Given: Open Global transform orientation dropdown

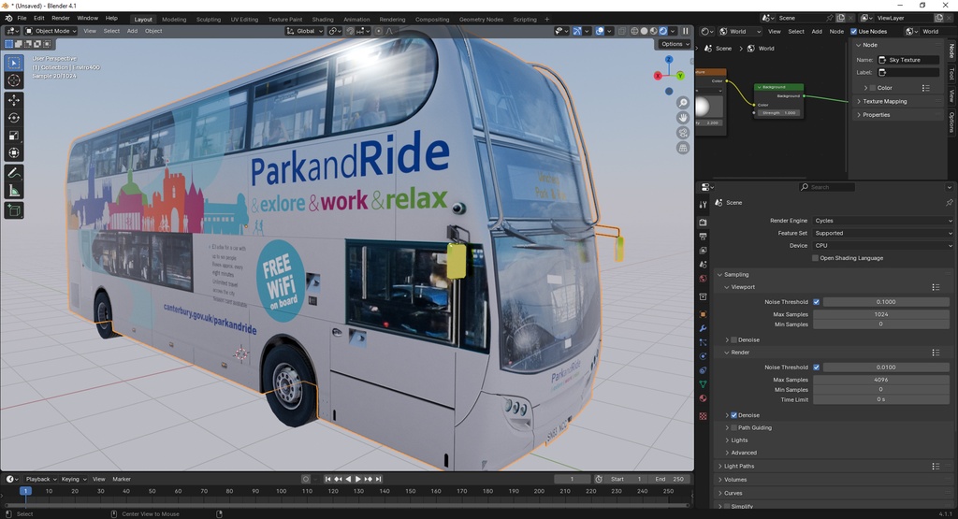Looking at the screenshot, I should (x=304, y=31).
